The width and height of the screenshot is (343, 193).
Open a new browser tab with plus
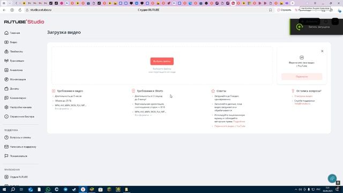[293, 3]
